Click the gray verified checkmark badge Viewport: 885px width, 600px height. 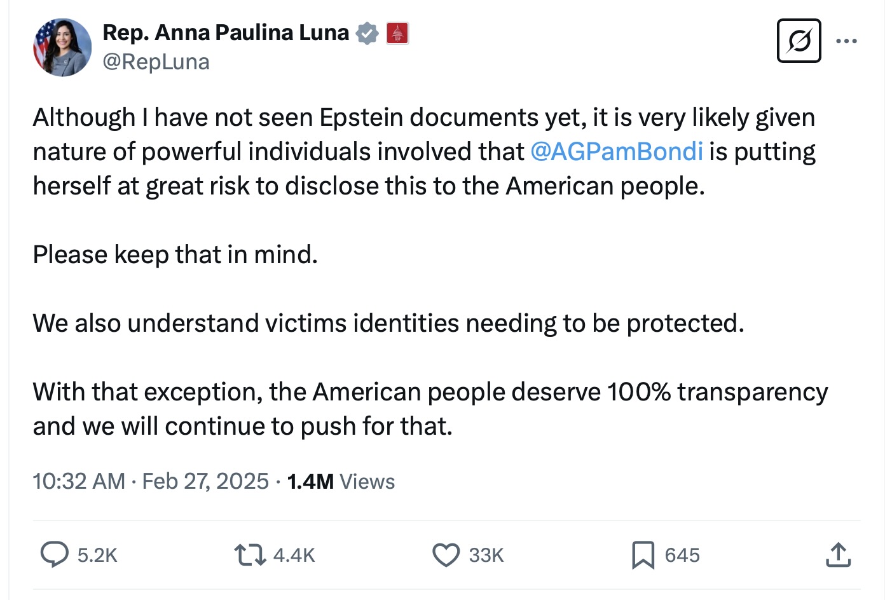click(x=367, y=33)
